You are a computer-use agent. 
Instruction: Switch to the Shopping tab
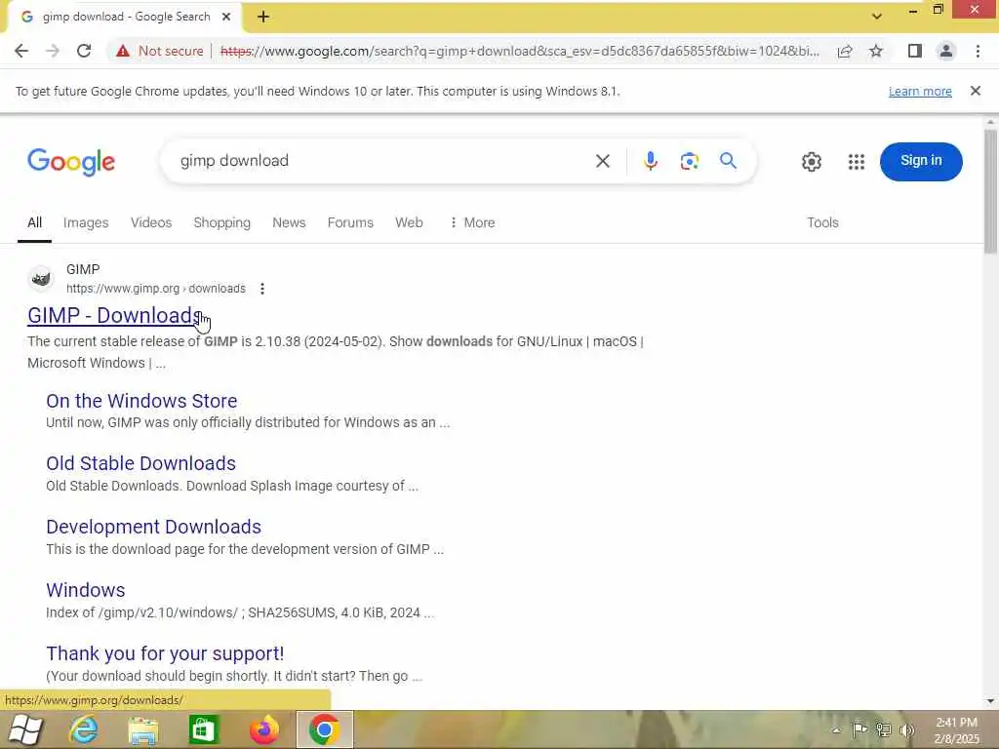[221, 223]
